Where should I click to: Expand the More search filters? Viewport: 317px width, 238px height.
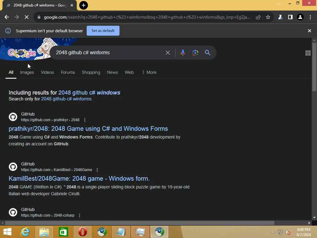149,72
